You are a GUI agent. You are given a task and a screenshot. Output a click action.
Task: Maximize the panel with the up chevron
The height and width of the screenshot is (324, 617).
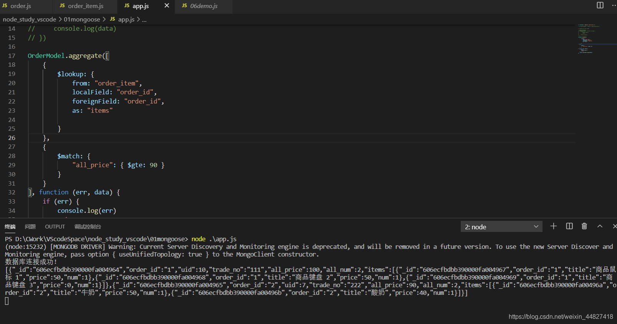pos(600,226)
